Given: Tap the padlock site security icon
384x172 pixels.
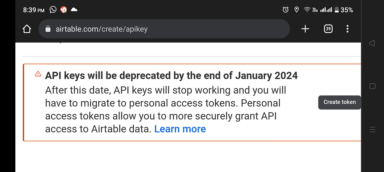Looking at the screenshot, I should (48, 29).
